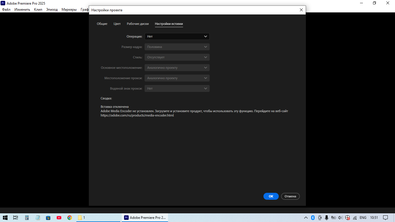This screenshot has width=395, height=222.
Task: Click the Сводка label
Action: pyautogui.click(x=106, y=98)
